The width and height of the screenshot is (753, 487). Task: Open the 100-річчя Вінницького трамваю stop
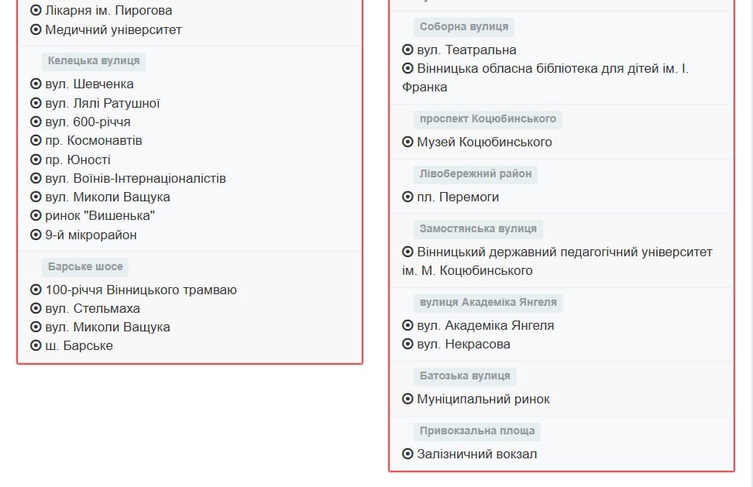click(x=141, y=290)
